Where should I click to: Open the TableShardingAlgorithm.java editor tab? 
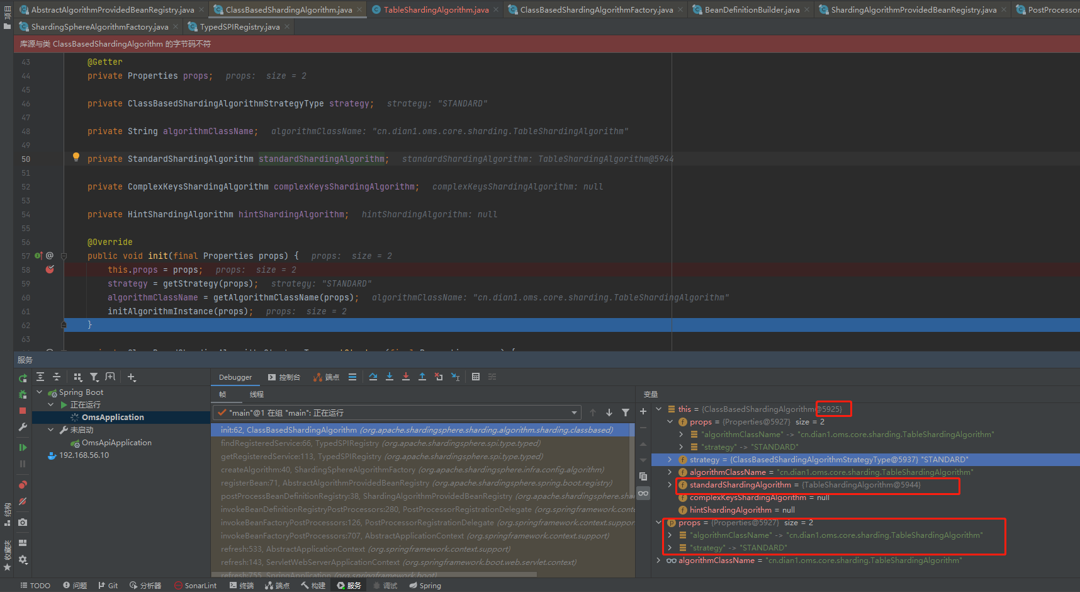(x=436, y=9)
